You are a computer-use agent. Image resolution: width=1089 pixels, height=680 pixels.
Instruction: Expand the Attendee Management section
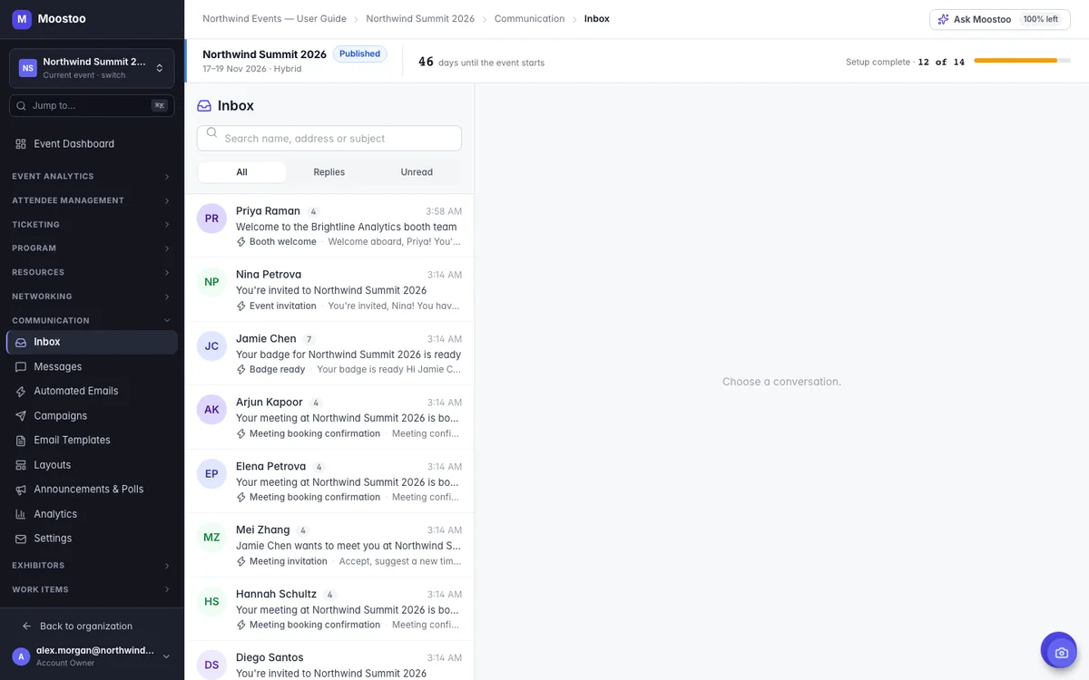click(x=92, y=200)
